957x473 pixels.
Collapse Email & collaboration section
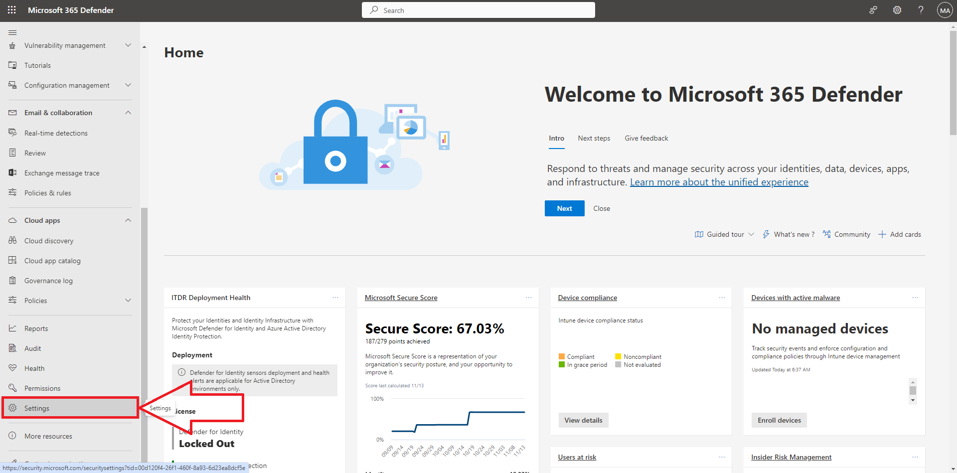[128, 113]
